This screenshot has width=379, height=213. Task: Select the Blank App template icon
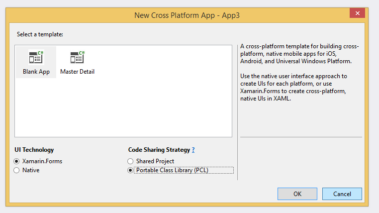(36, 57)
